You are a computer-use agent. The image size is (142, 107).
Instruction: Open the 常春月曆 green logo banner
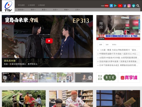pyautogui.click(x=107, y=78)
